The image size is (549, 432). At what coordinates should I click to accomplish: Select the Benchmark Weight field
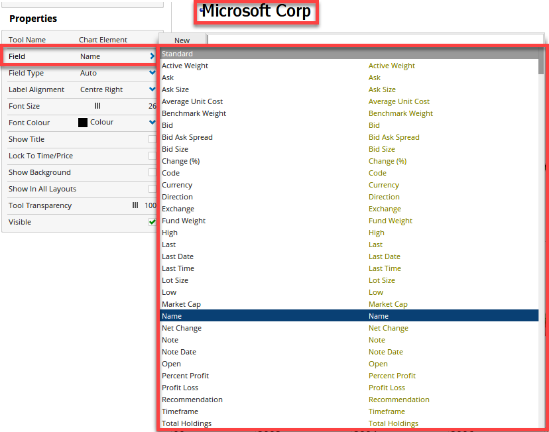pyautogui.click(x=349, y=113)
